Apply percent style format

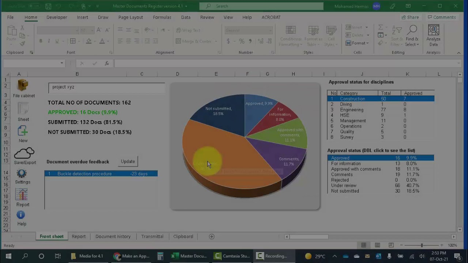(x=242, y=41)
